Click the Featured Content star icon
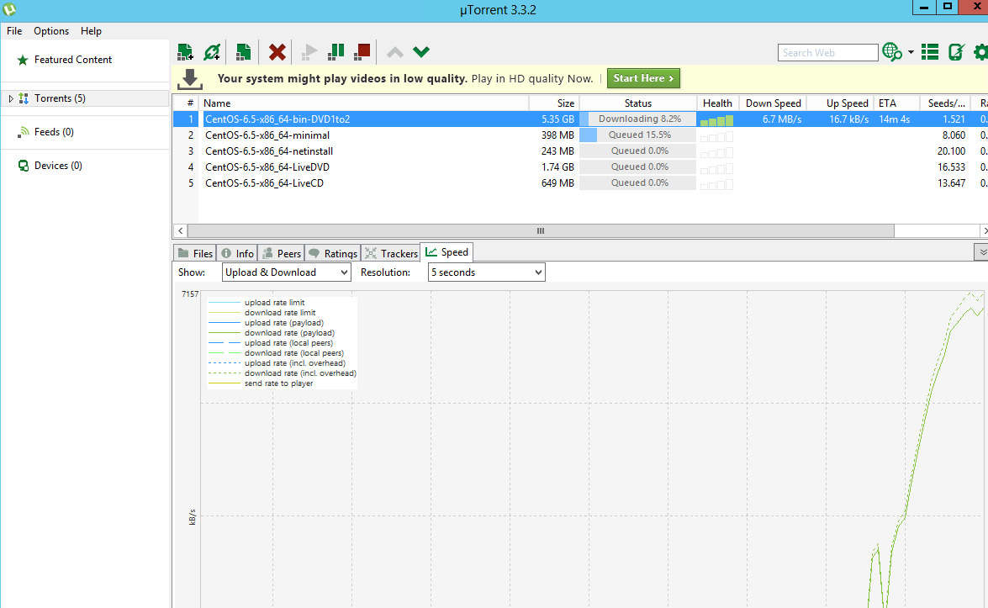The height and width of the screenshot is (608, 988). pyautogui.click(x=23, y=60)
